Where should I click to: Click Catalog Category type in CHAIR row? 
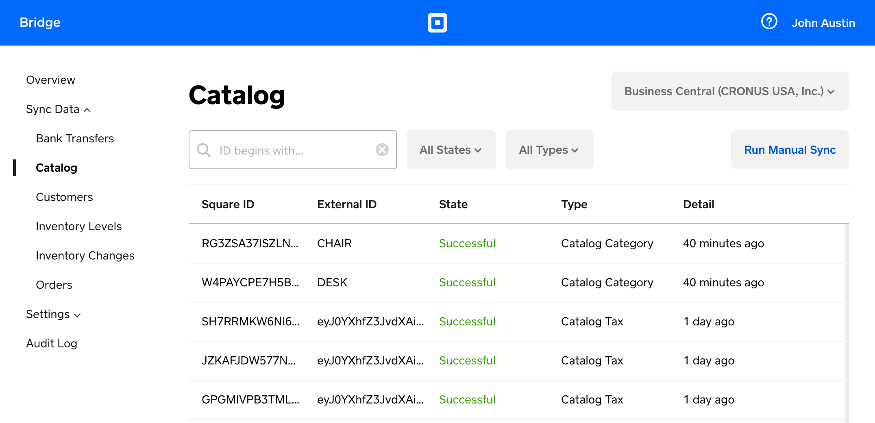point(607,243)
